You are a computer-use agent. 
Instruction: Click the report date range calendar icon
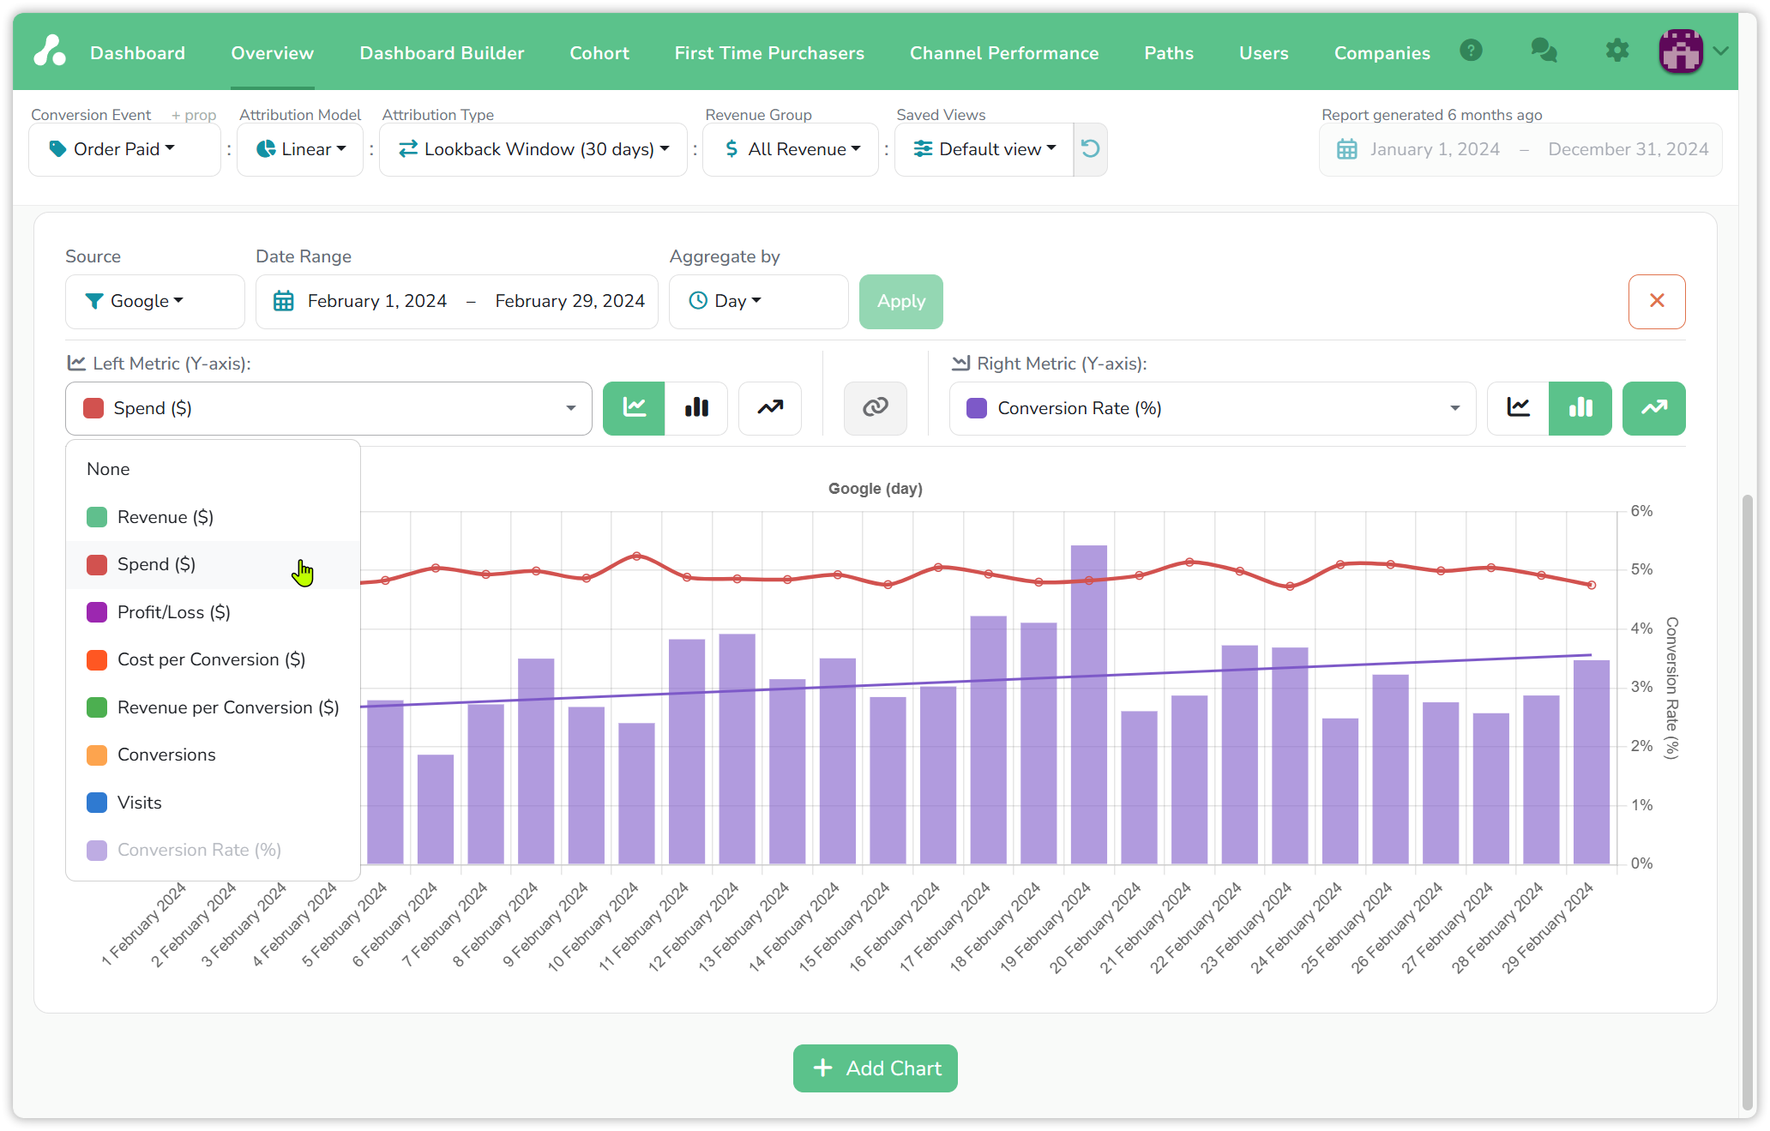click(x=1347, y=149)
